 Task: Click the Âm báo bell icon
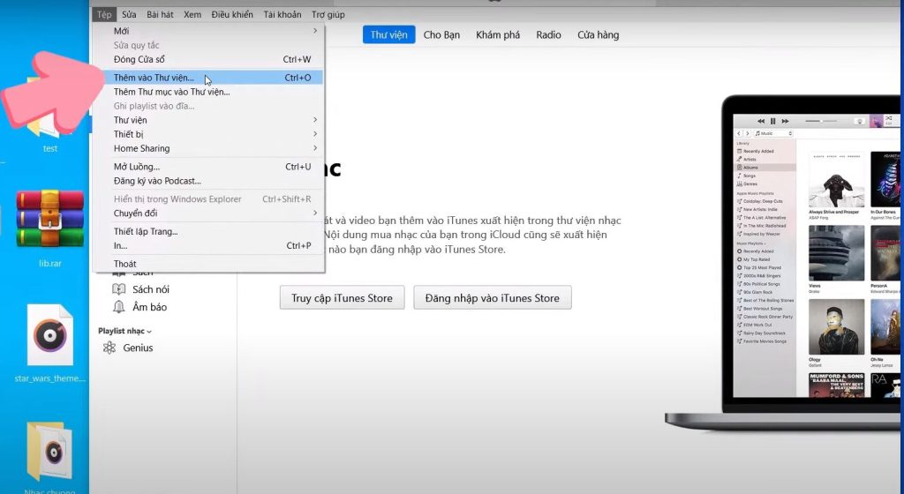coord(119,307)
